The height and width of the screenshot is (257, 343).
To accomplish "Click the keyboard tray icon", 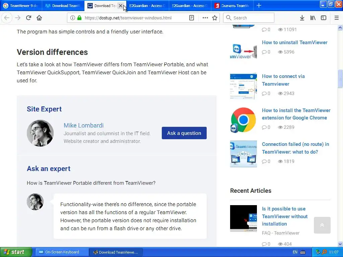I will 303,252.
